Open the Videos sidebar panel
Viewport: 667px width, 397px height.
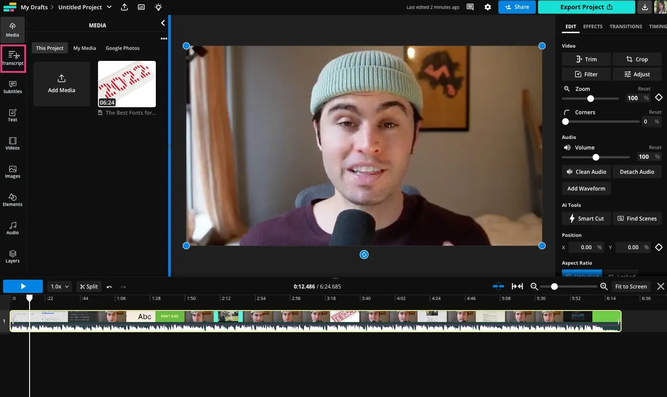12,143
